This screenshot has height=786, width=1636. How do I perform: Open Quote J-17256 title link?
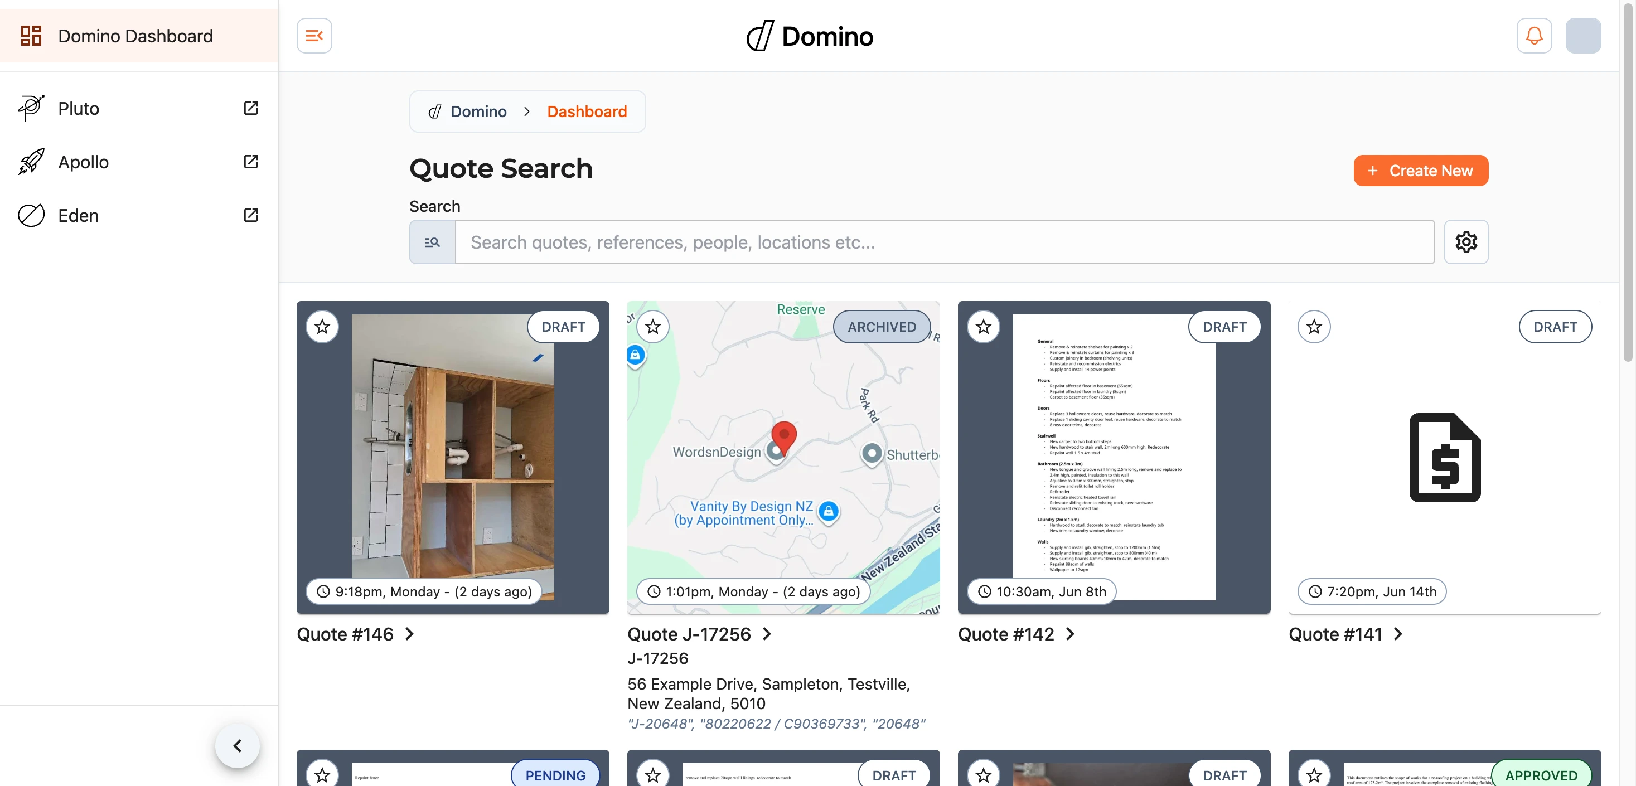[689, 634]
